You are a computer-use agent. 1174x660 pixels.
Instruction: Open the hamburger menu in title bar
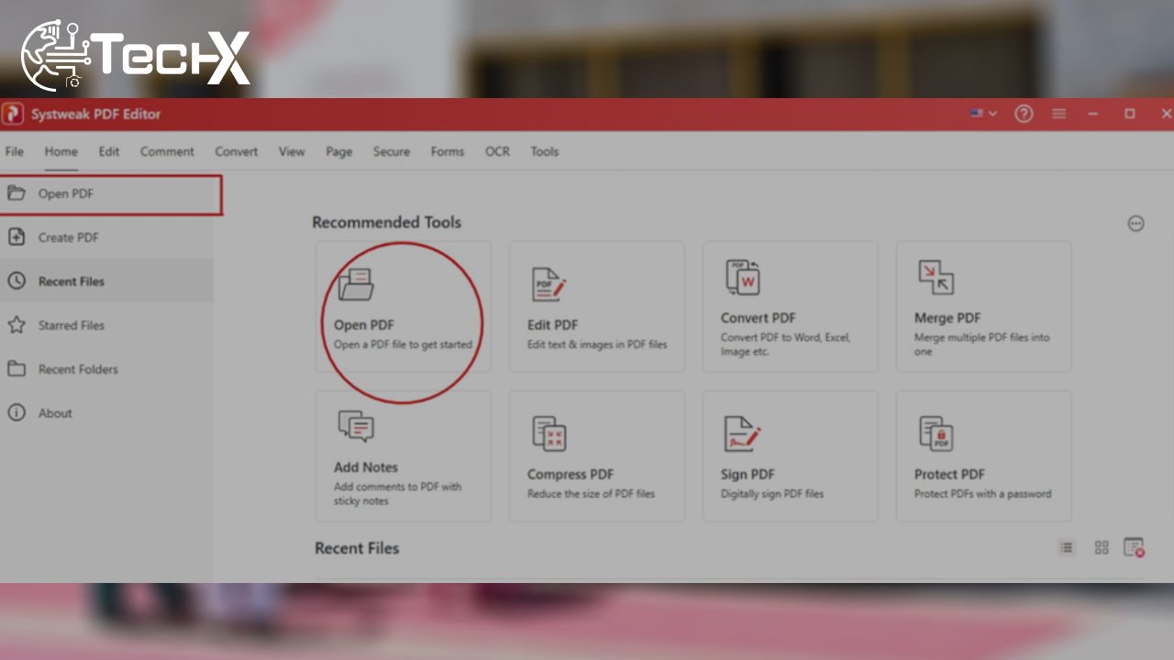tap(1058, 114)
